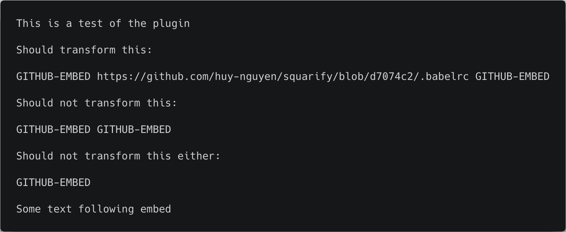
Task: Click the line 'This is a test of the plugin'
Action: 103,24
